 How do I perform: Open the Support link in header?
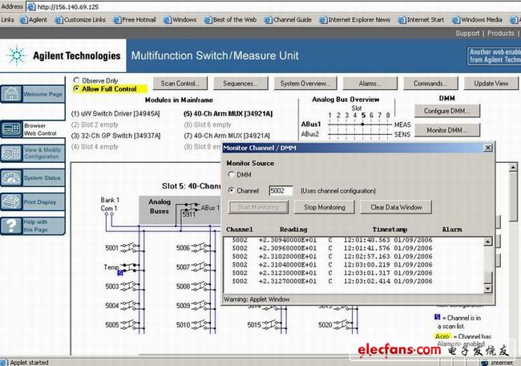[x=467, y=33]
